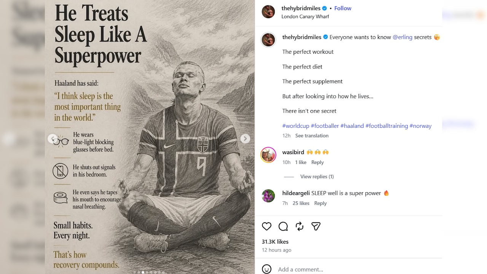Like the post with the heart icon
The height and width of the screenshot is (274, 487).
267,226
